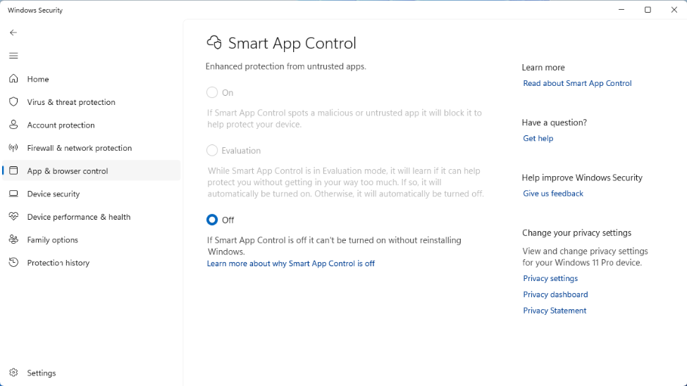The image size is (687, 386).
Task: Open Virus & threat protection shield icon
Action: [13, 102]
